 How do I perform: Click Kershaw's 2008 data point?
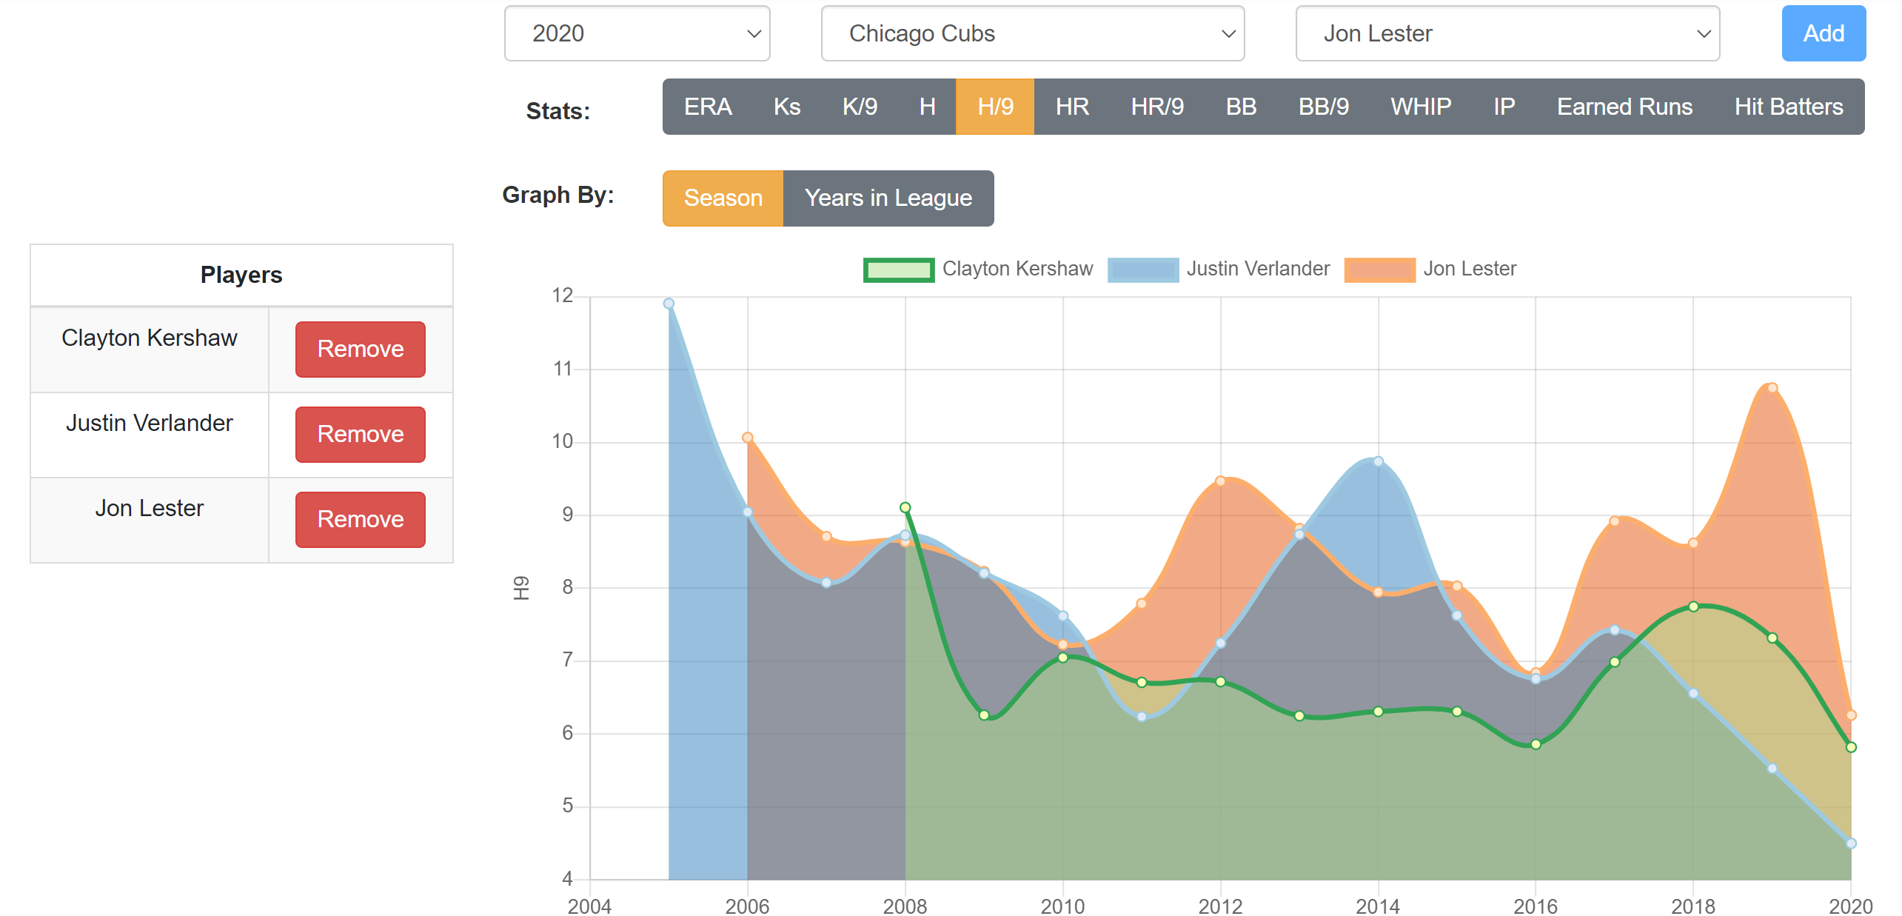pos(905,508)
